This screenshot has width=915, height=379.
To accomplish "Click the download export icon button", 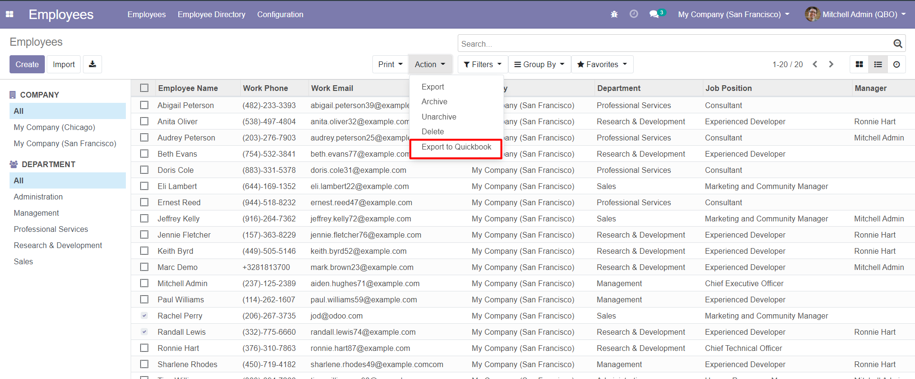I will (93, 64).
